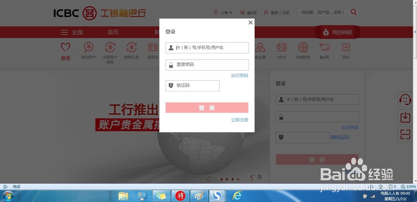
Task: Click the side-panel captcha field with shield icon
Action: [x=303, y=138]
